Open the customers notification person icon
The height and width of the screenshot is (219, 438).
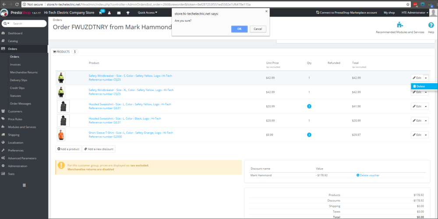(109, 13)
